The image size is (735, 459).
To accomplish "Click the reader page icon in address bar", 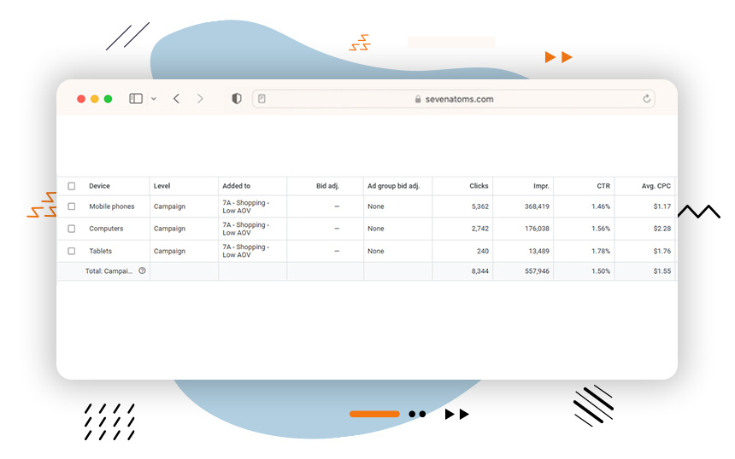I will (x=262, y=99).
